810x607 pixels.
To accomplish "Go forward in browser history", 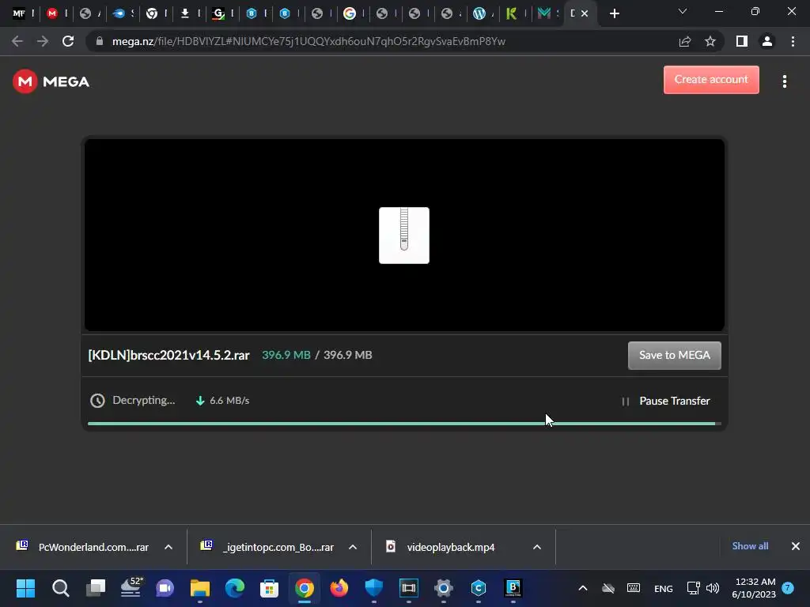I will point(43,41).
